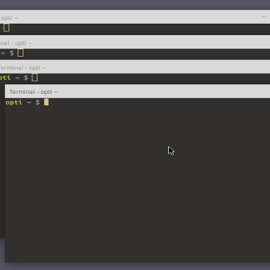
Task: Click the hollow cursor after the "~ $" prompt
Action: pyautogui.click(x=20, y=53)
